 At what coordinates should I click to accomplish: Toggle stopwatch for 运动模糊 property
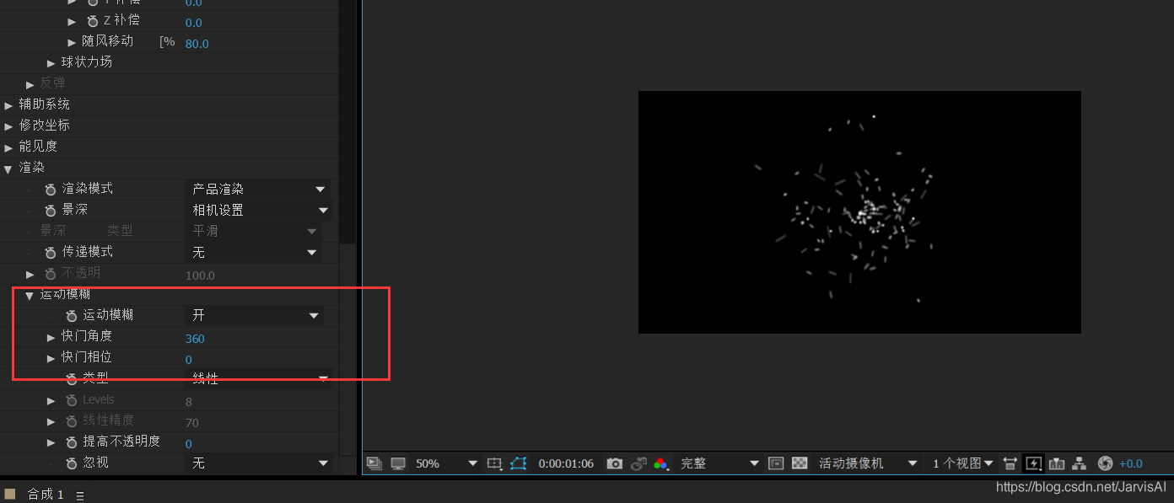[x=72, y=315]
